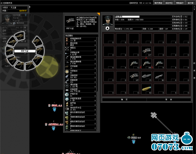Open the second top-right tab next to 聊天频道
The height and width of the screenshot is (154, 196).
[169, 3]
